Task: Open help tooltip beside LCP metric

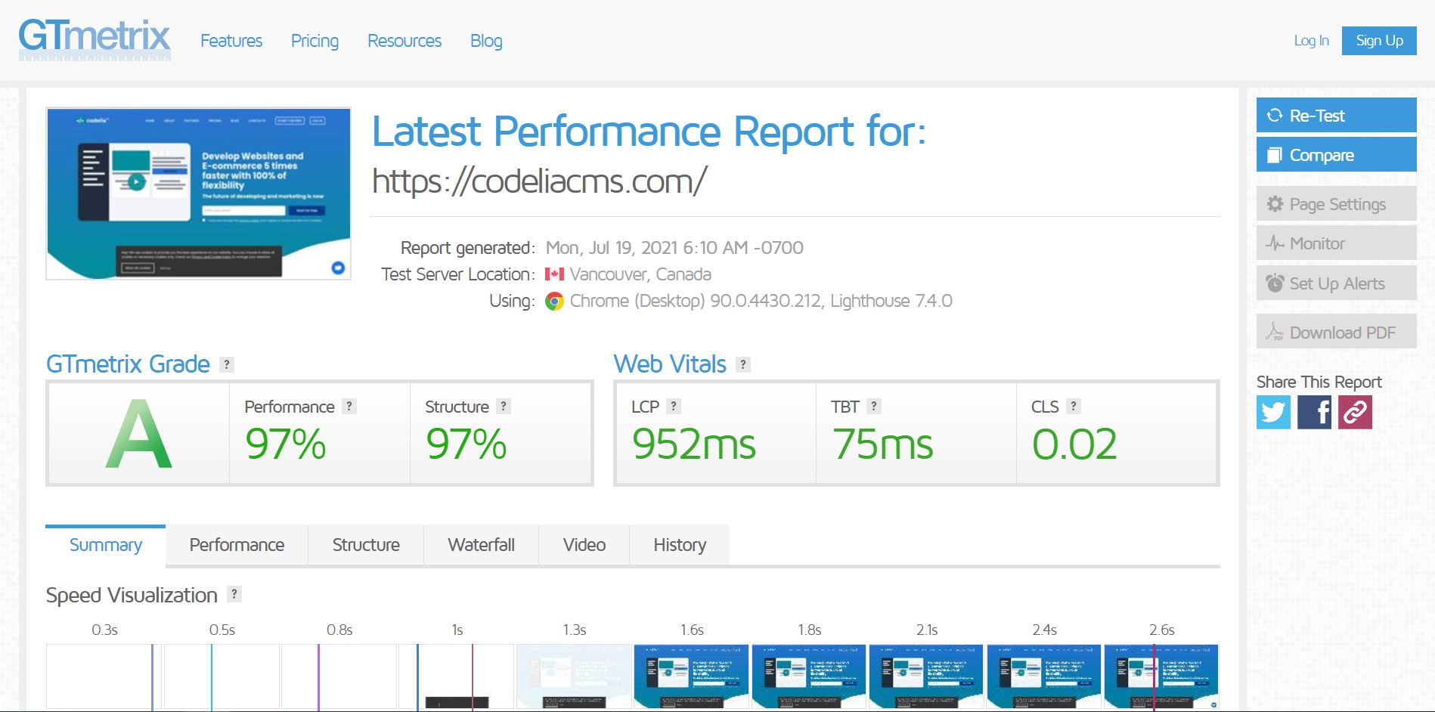Action: (x=671, y=407)
